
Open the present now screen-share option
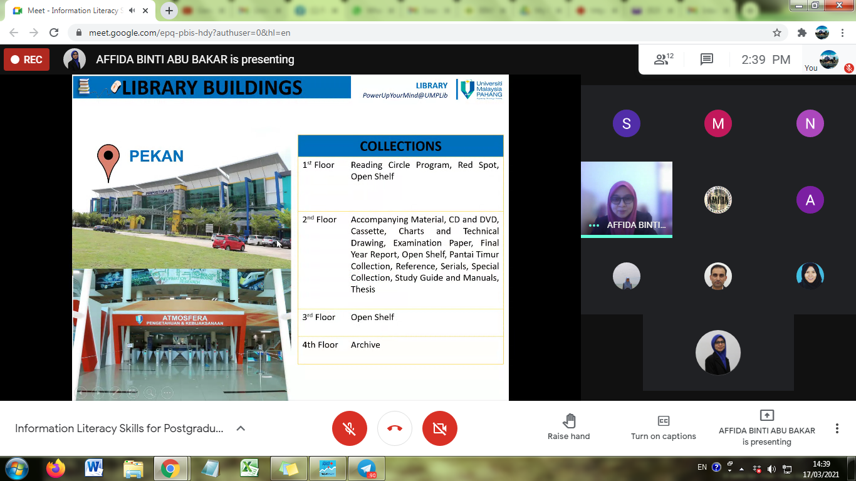click(x=767, y=428)
